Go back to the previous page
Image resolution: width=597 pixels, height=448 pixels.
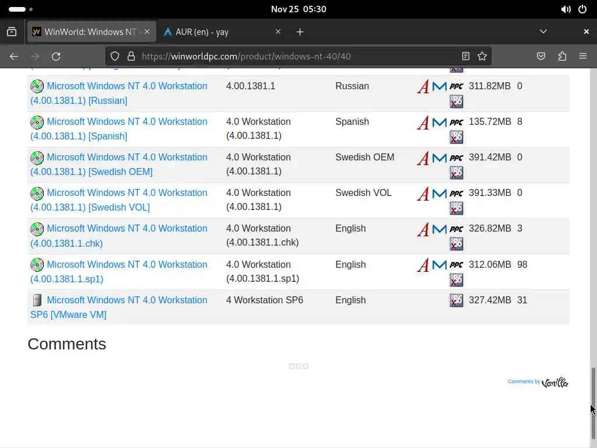14,57
